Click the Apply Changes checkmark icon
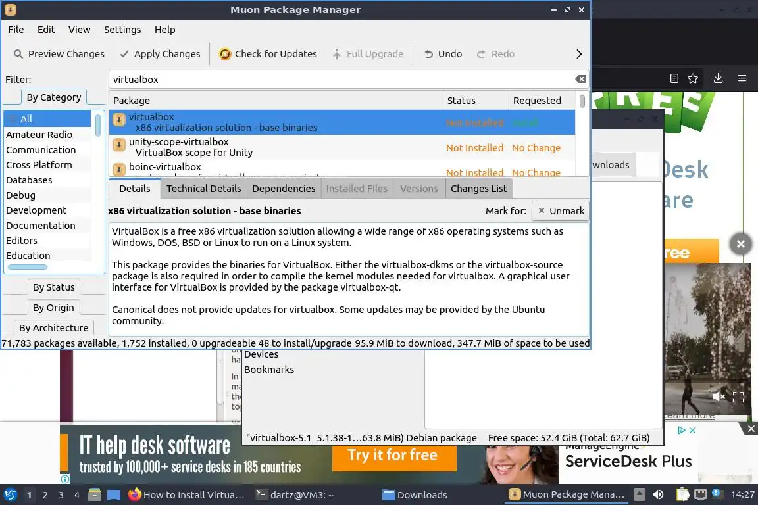The width and height of the screenshot is (758, 505). click(124, 54)
